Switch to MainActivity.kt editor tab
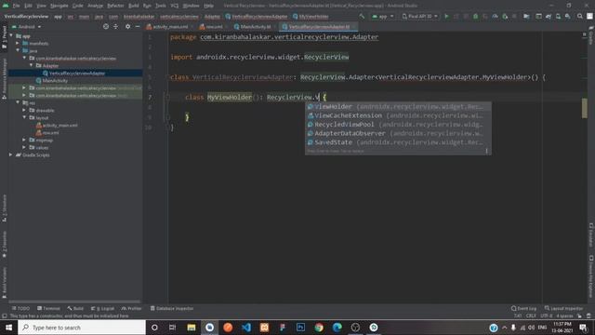This screenshot has height=335, width=595. 253,27
